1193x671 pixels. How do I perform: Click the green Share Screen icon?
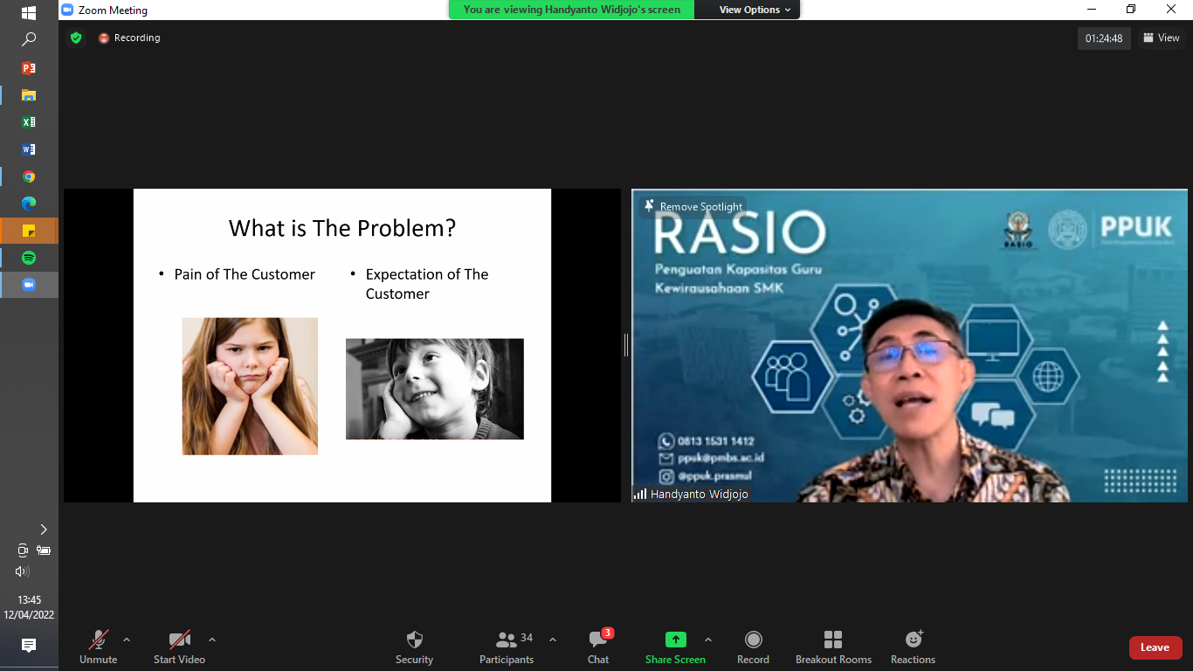[675, 640]
